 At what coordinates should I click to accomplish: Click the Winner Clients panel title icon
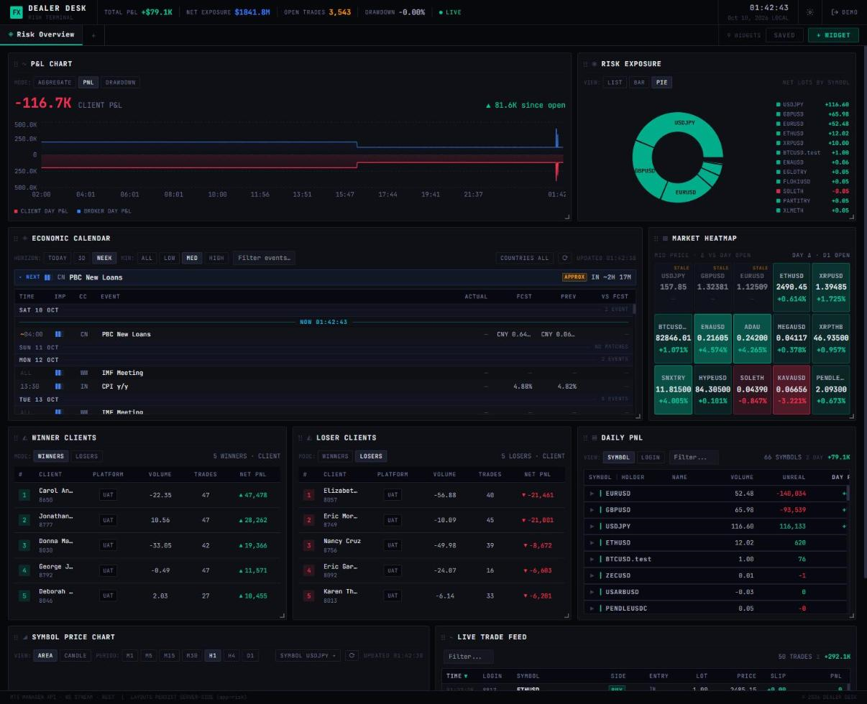click(25, 437)
